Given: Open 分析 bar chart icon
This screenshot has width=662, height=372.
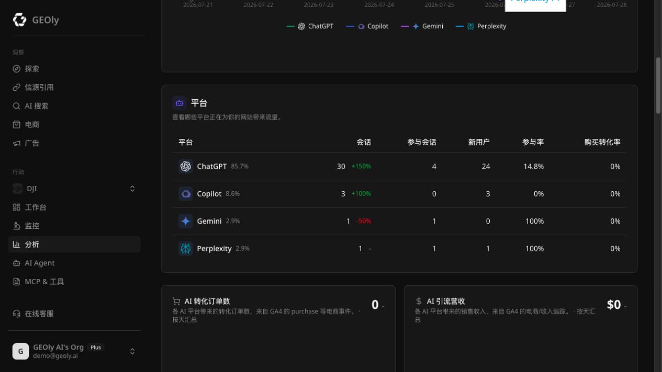Looking at the screenshot, I should tap(17, 245).
